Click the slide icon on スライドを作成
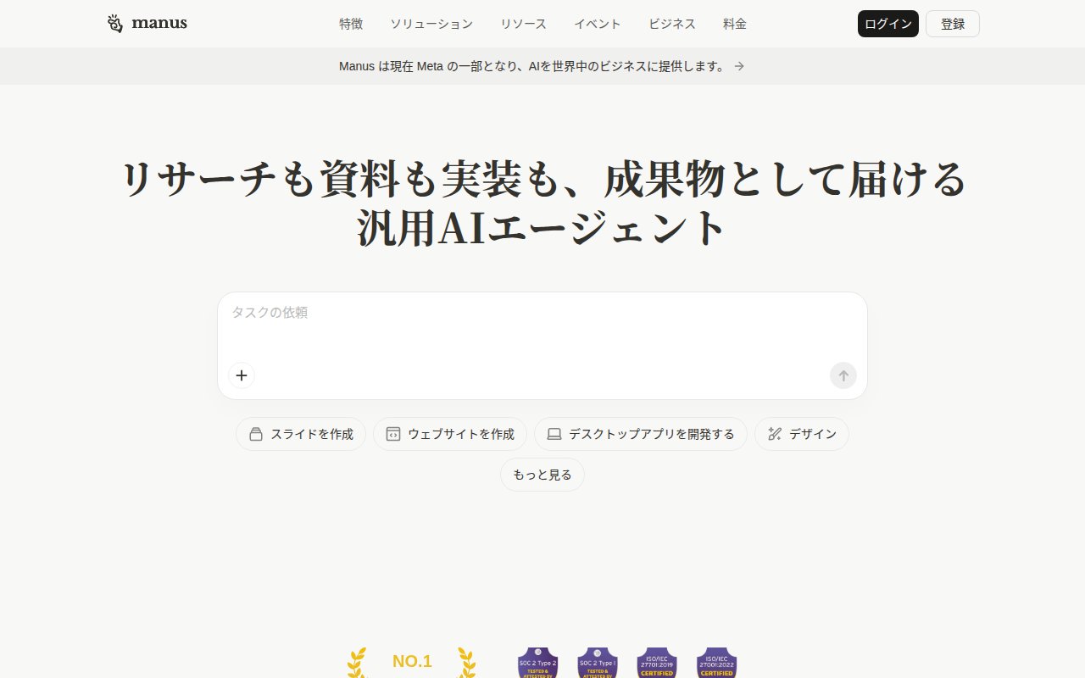Image resolution: width=1085 pixels, height=678 pixels. 256,434
